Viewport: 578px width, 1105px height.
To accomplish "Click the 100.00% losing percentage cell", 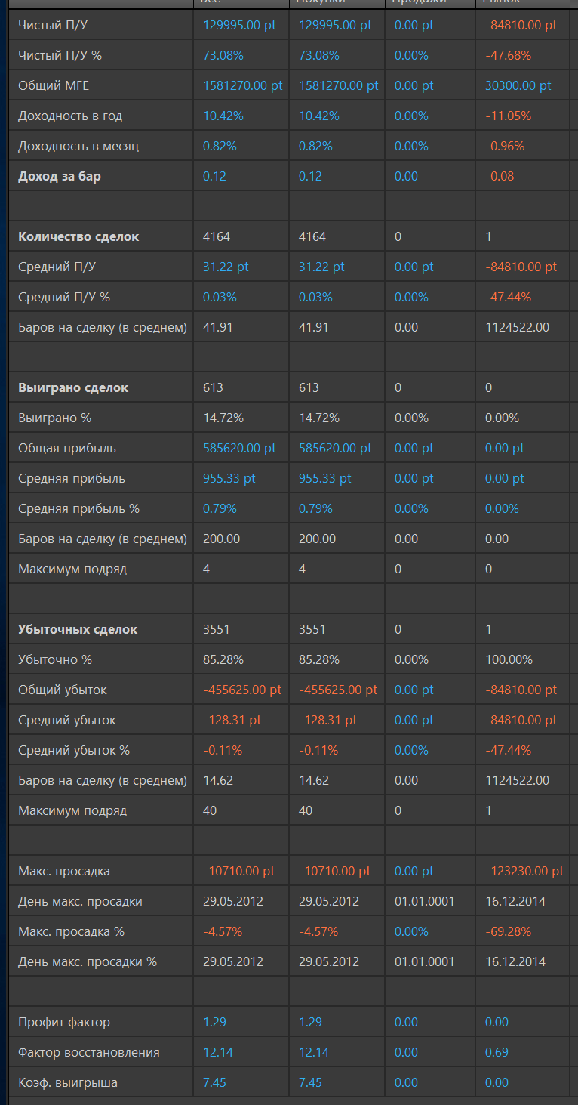I will pyautogui.click(x=509, y=659).
